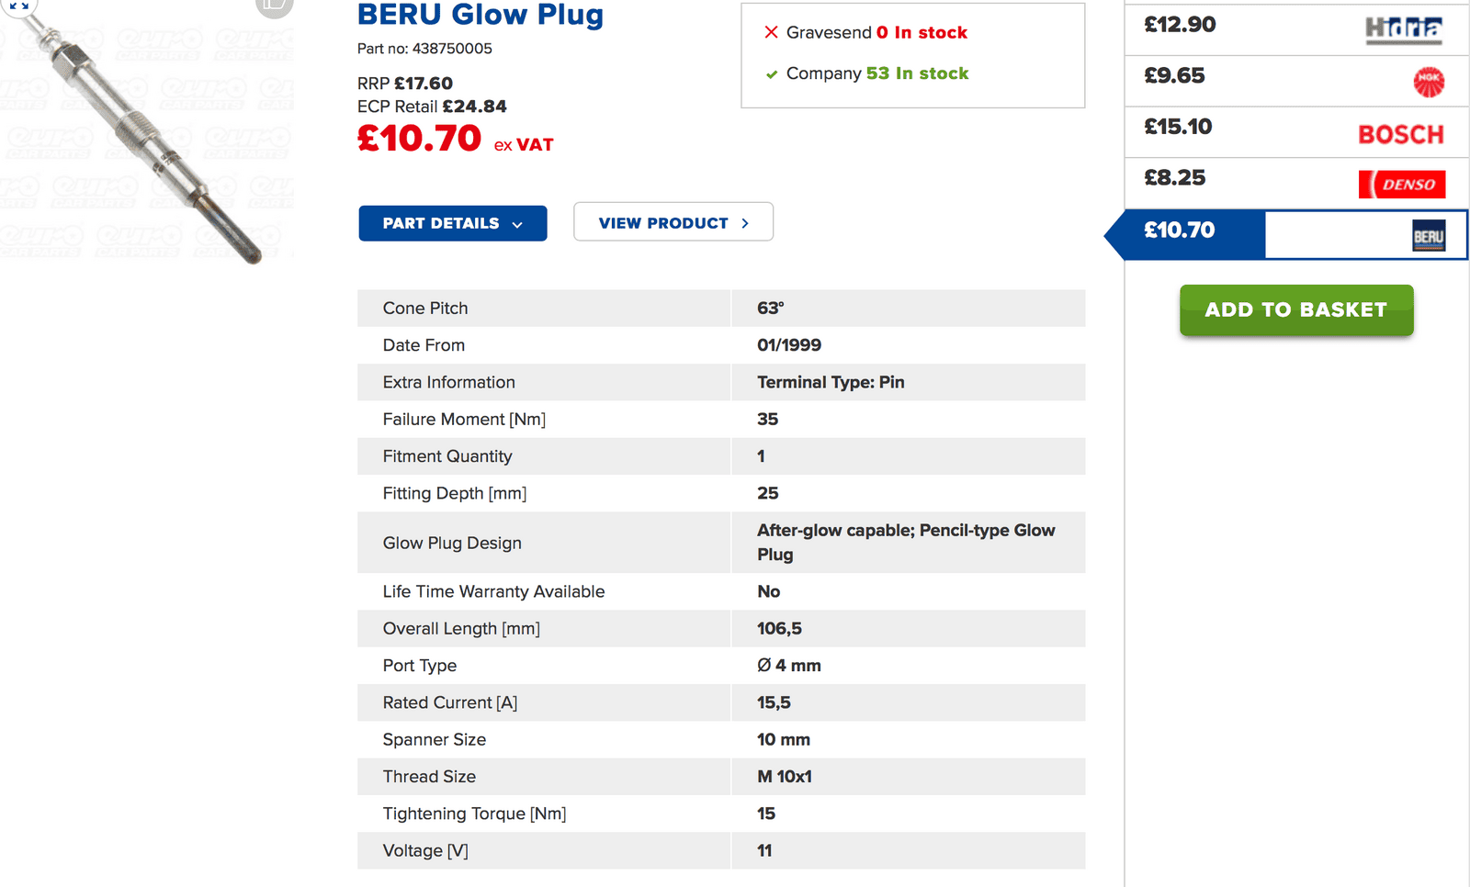
Task: Select the NGK brand logo option
Action: pos(1429,82)
